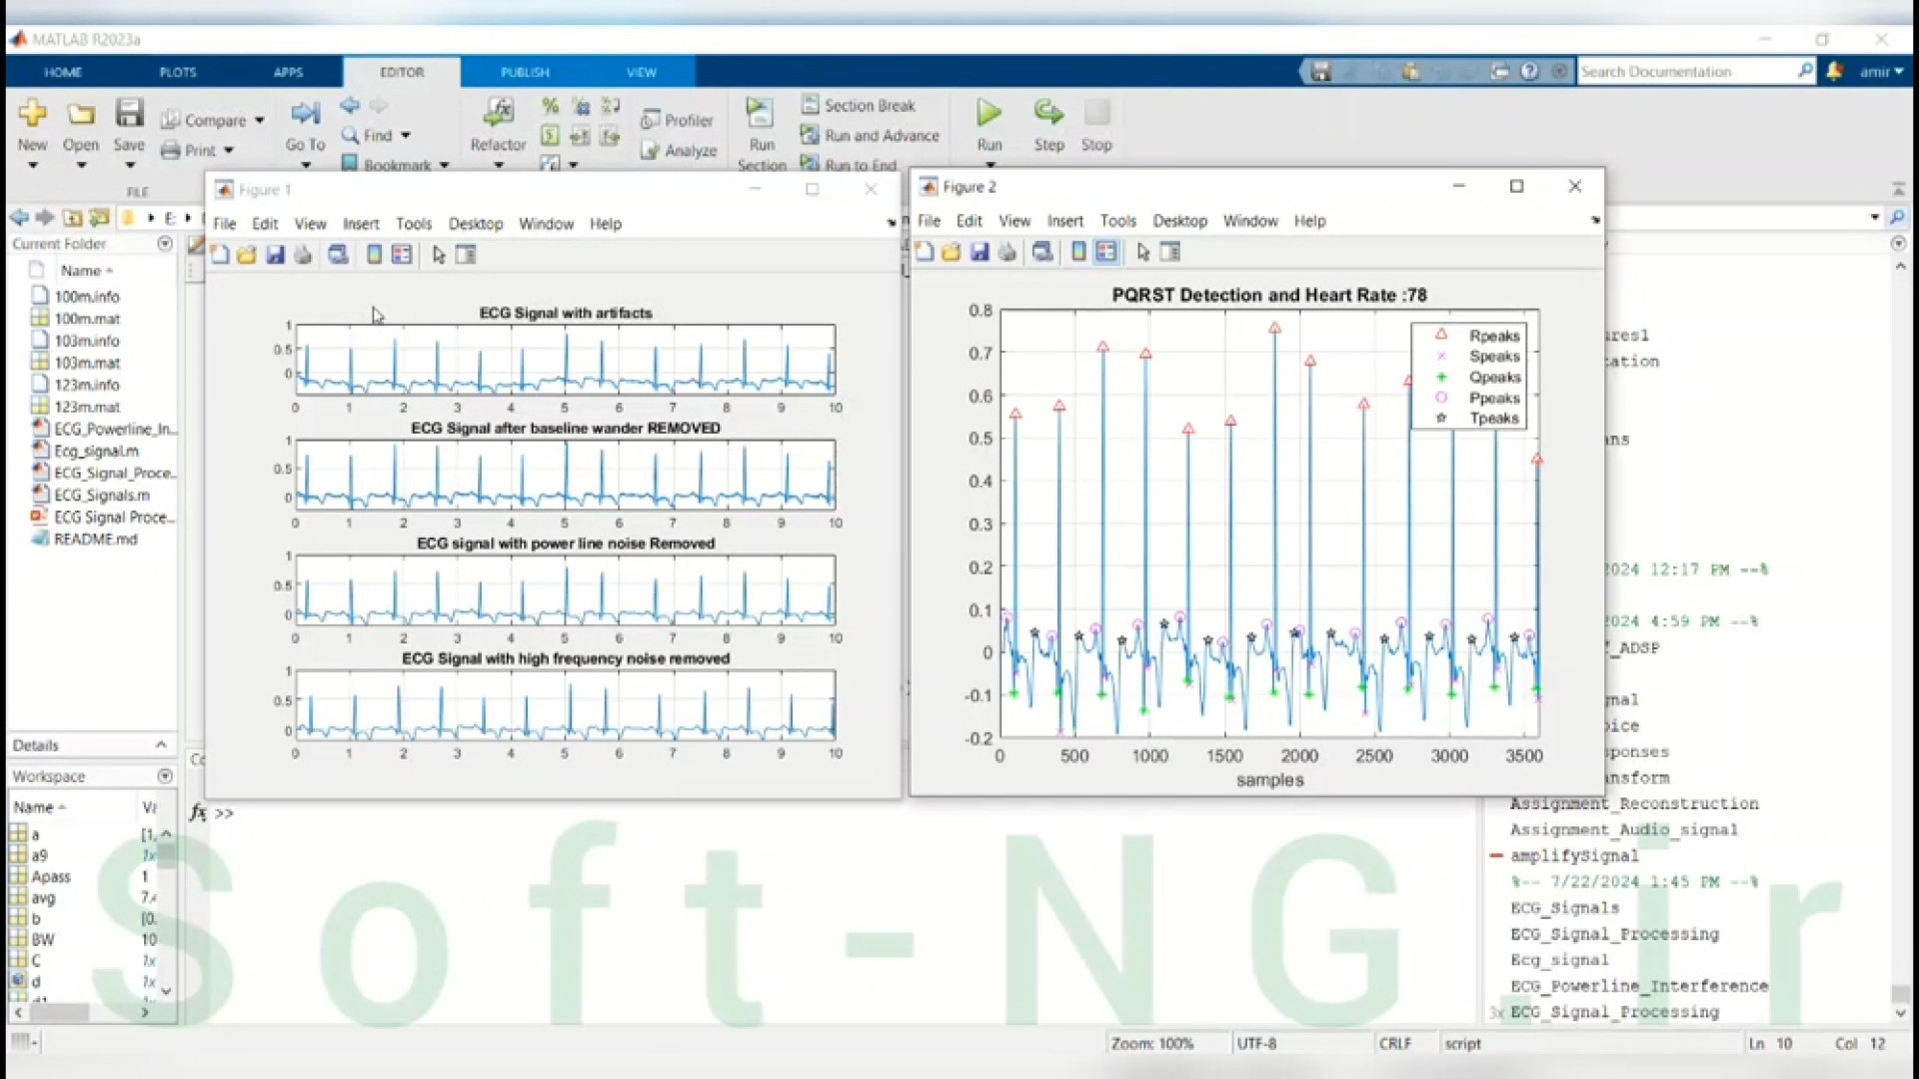Switch to the VIEW ribbon tab
The height and width of the screenshot is (1079, 1919).
coord(642,72)
